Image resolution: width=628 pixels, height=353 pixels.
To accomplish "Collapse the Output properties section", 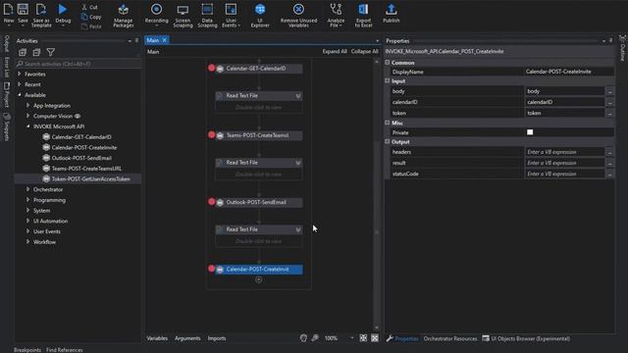I will (x=388, y=141).
